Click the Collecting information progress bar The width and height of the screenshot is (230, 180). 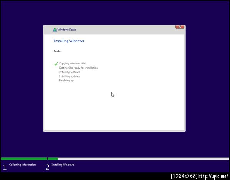click(24, 159)
